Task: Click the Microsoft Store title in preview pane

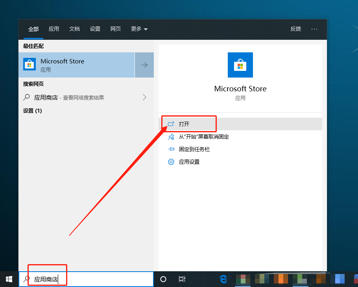Action: click(240, 89)
